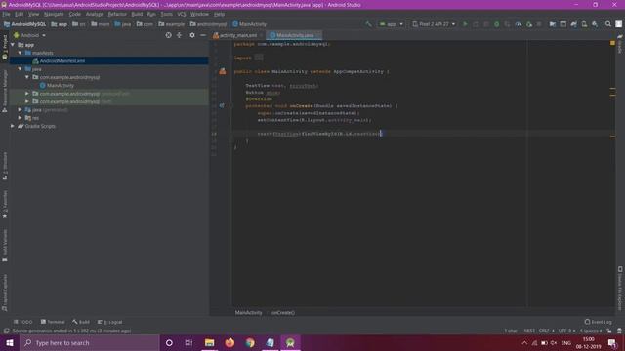
Task: Toggle the Resource Manager side tab
Action: (5, 91)
